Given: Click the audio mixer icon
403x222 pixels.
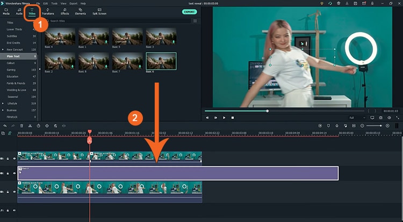Looking at the screenshot, I should point(346,126).
